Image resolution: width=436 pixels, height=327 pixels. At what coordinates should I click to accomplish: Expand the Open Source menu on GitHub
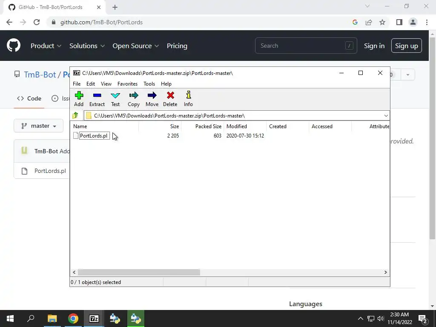click(x=136, y=46)
